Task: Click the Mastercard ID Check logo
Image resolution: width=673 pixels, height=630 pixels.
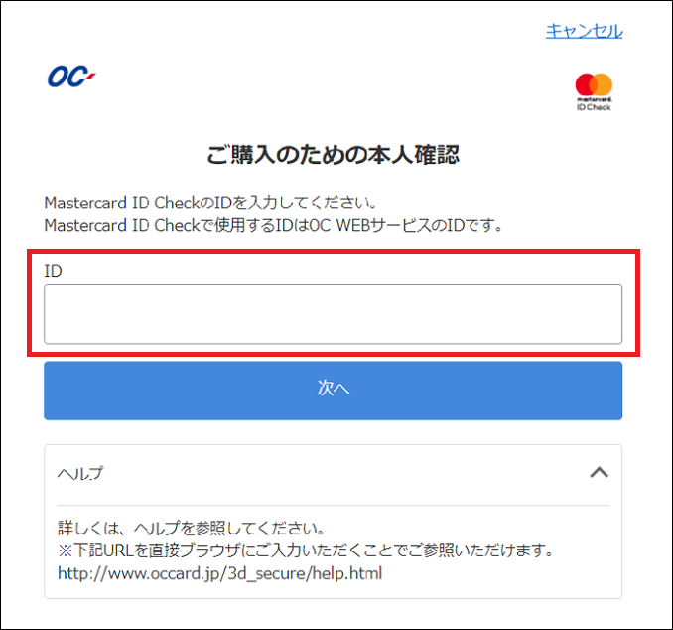Action: pos(594,92)
